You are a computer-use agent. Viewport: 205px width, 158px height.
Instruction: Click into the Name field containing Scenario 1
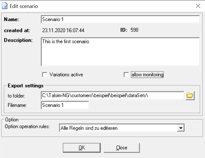120,19
